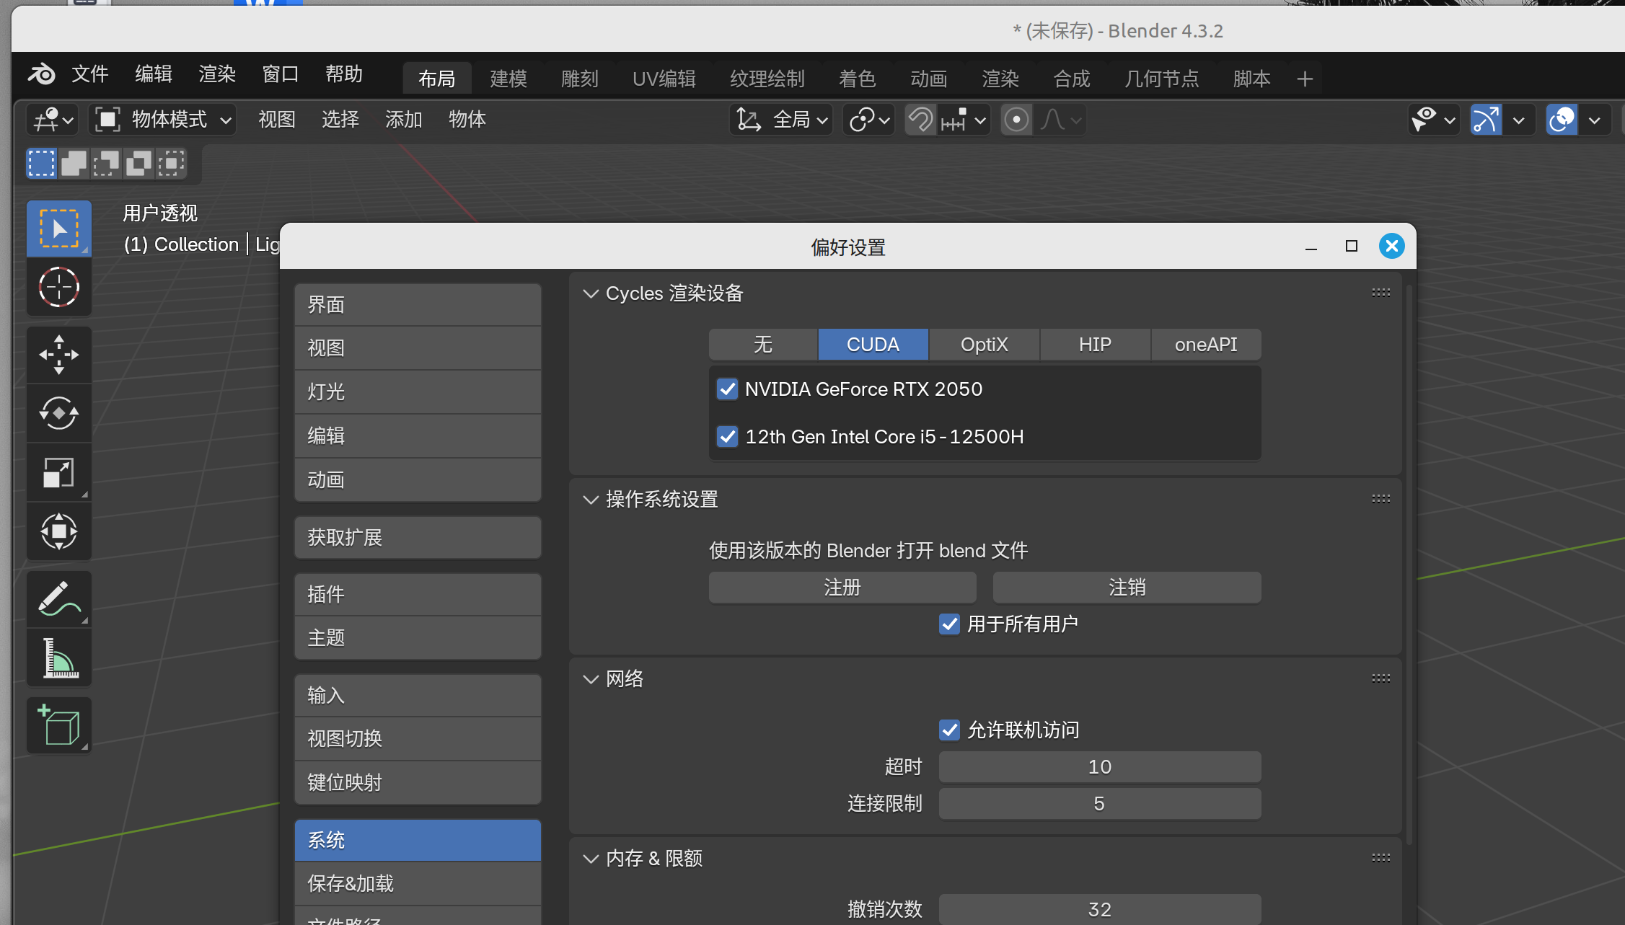1625x925 pixels.
Task: Open the 文件 menu
Action: pyautogui.click(x=90, y=74)
